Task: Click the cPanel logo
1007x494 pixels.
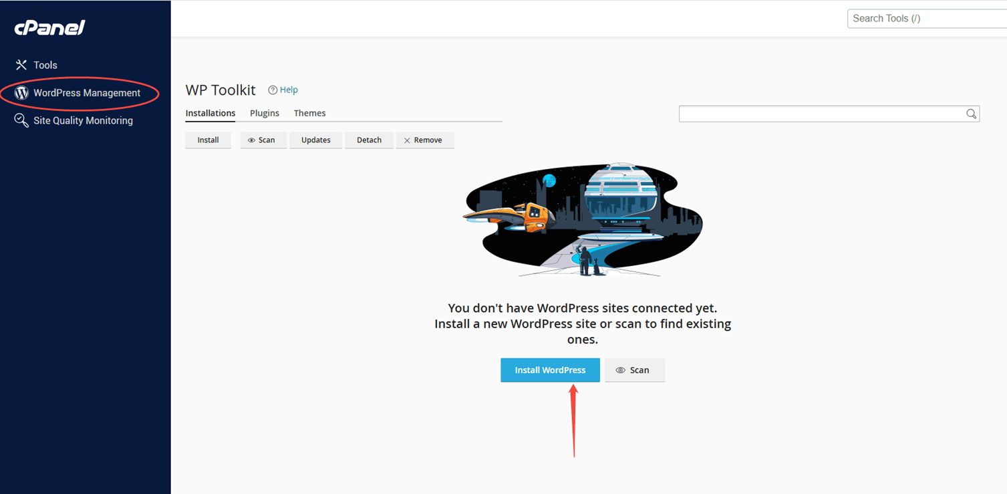Action: click(x=50, y=27)
